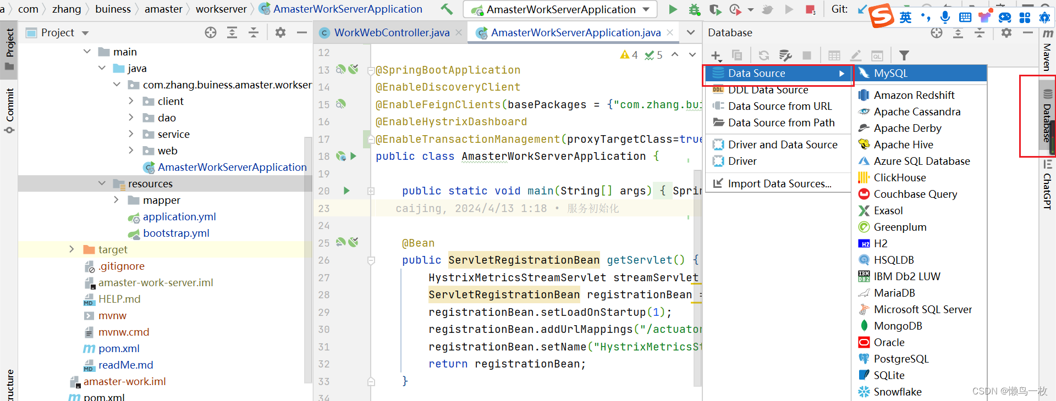This screenshot has width=1056, height=401.
Task: Open Database panel settings gear
Action: coord(1006,33)
